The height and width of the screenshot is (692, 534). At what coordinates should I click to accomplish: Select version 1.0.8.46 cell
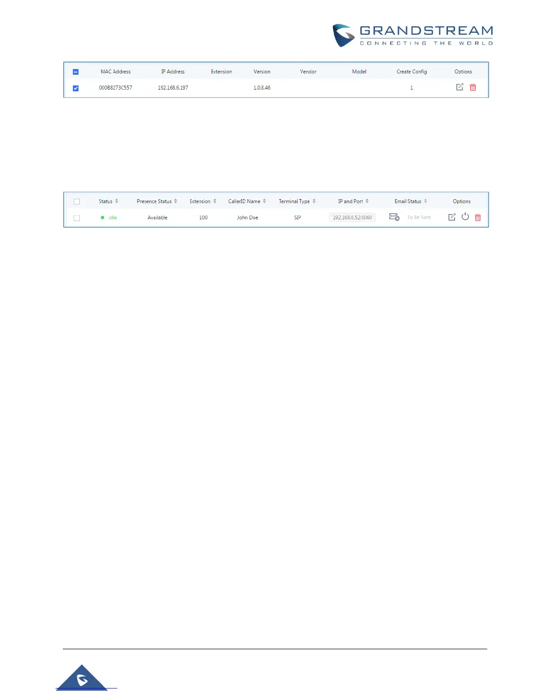pos(262,88)
